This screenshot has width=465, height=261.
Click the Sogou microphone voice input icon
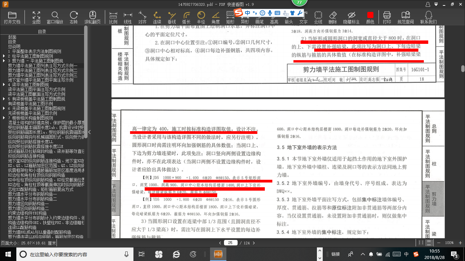pos(270,13)
